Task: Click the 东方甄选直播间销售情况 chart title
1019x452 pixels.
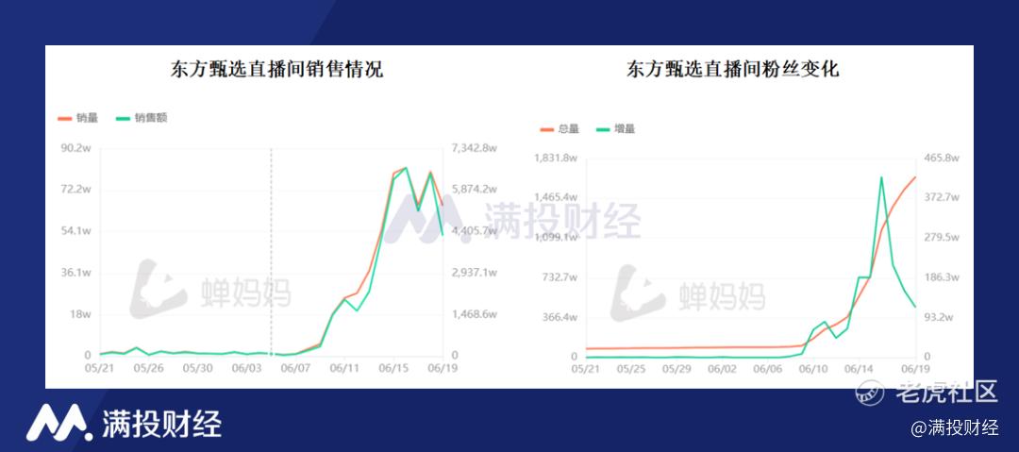Action: pyautogui.click(x=276, y=69)
